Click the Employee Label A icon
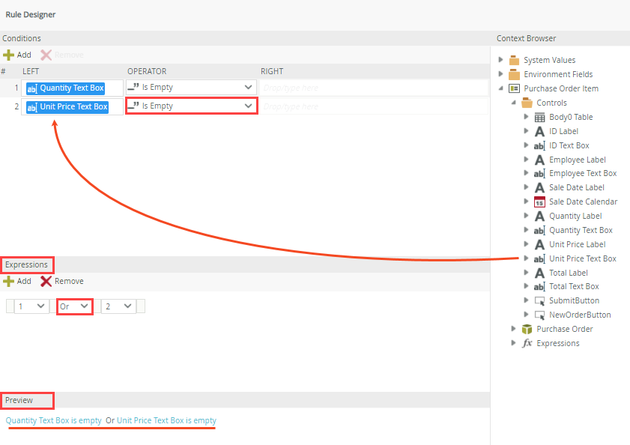630x445 pixels. [539, 160]
